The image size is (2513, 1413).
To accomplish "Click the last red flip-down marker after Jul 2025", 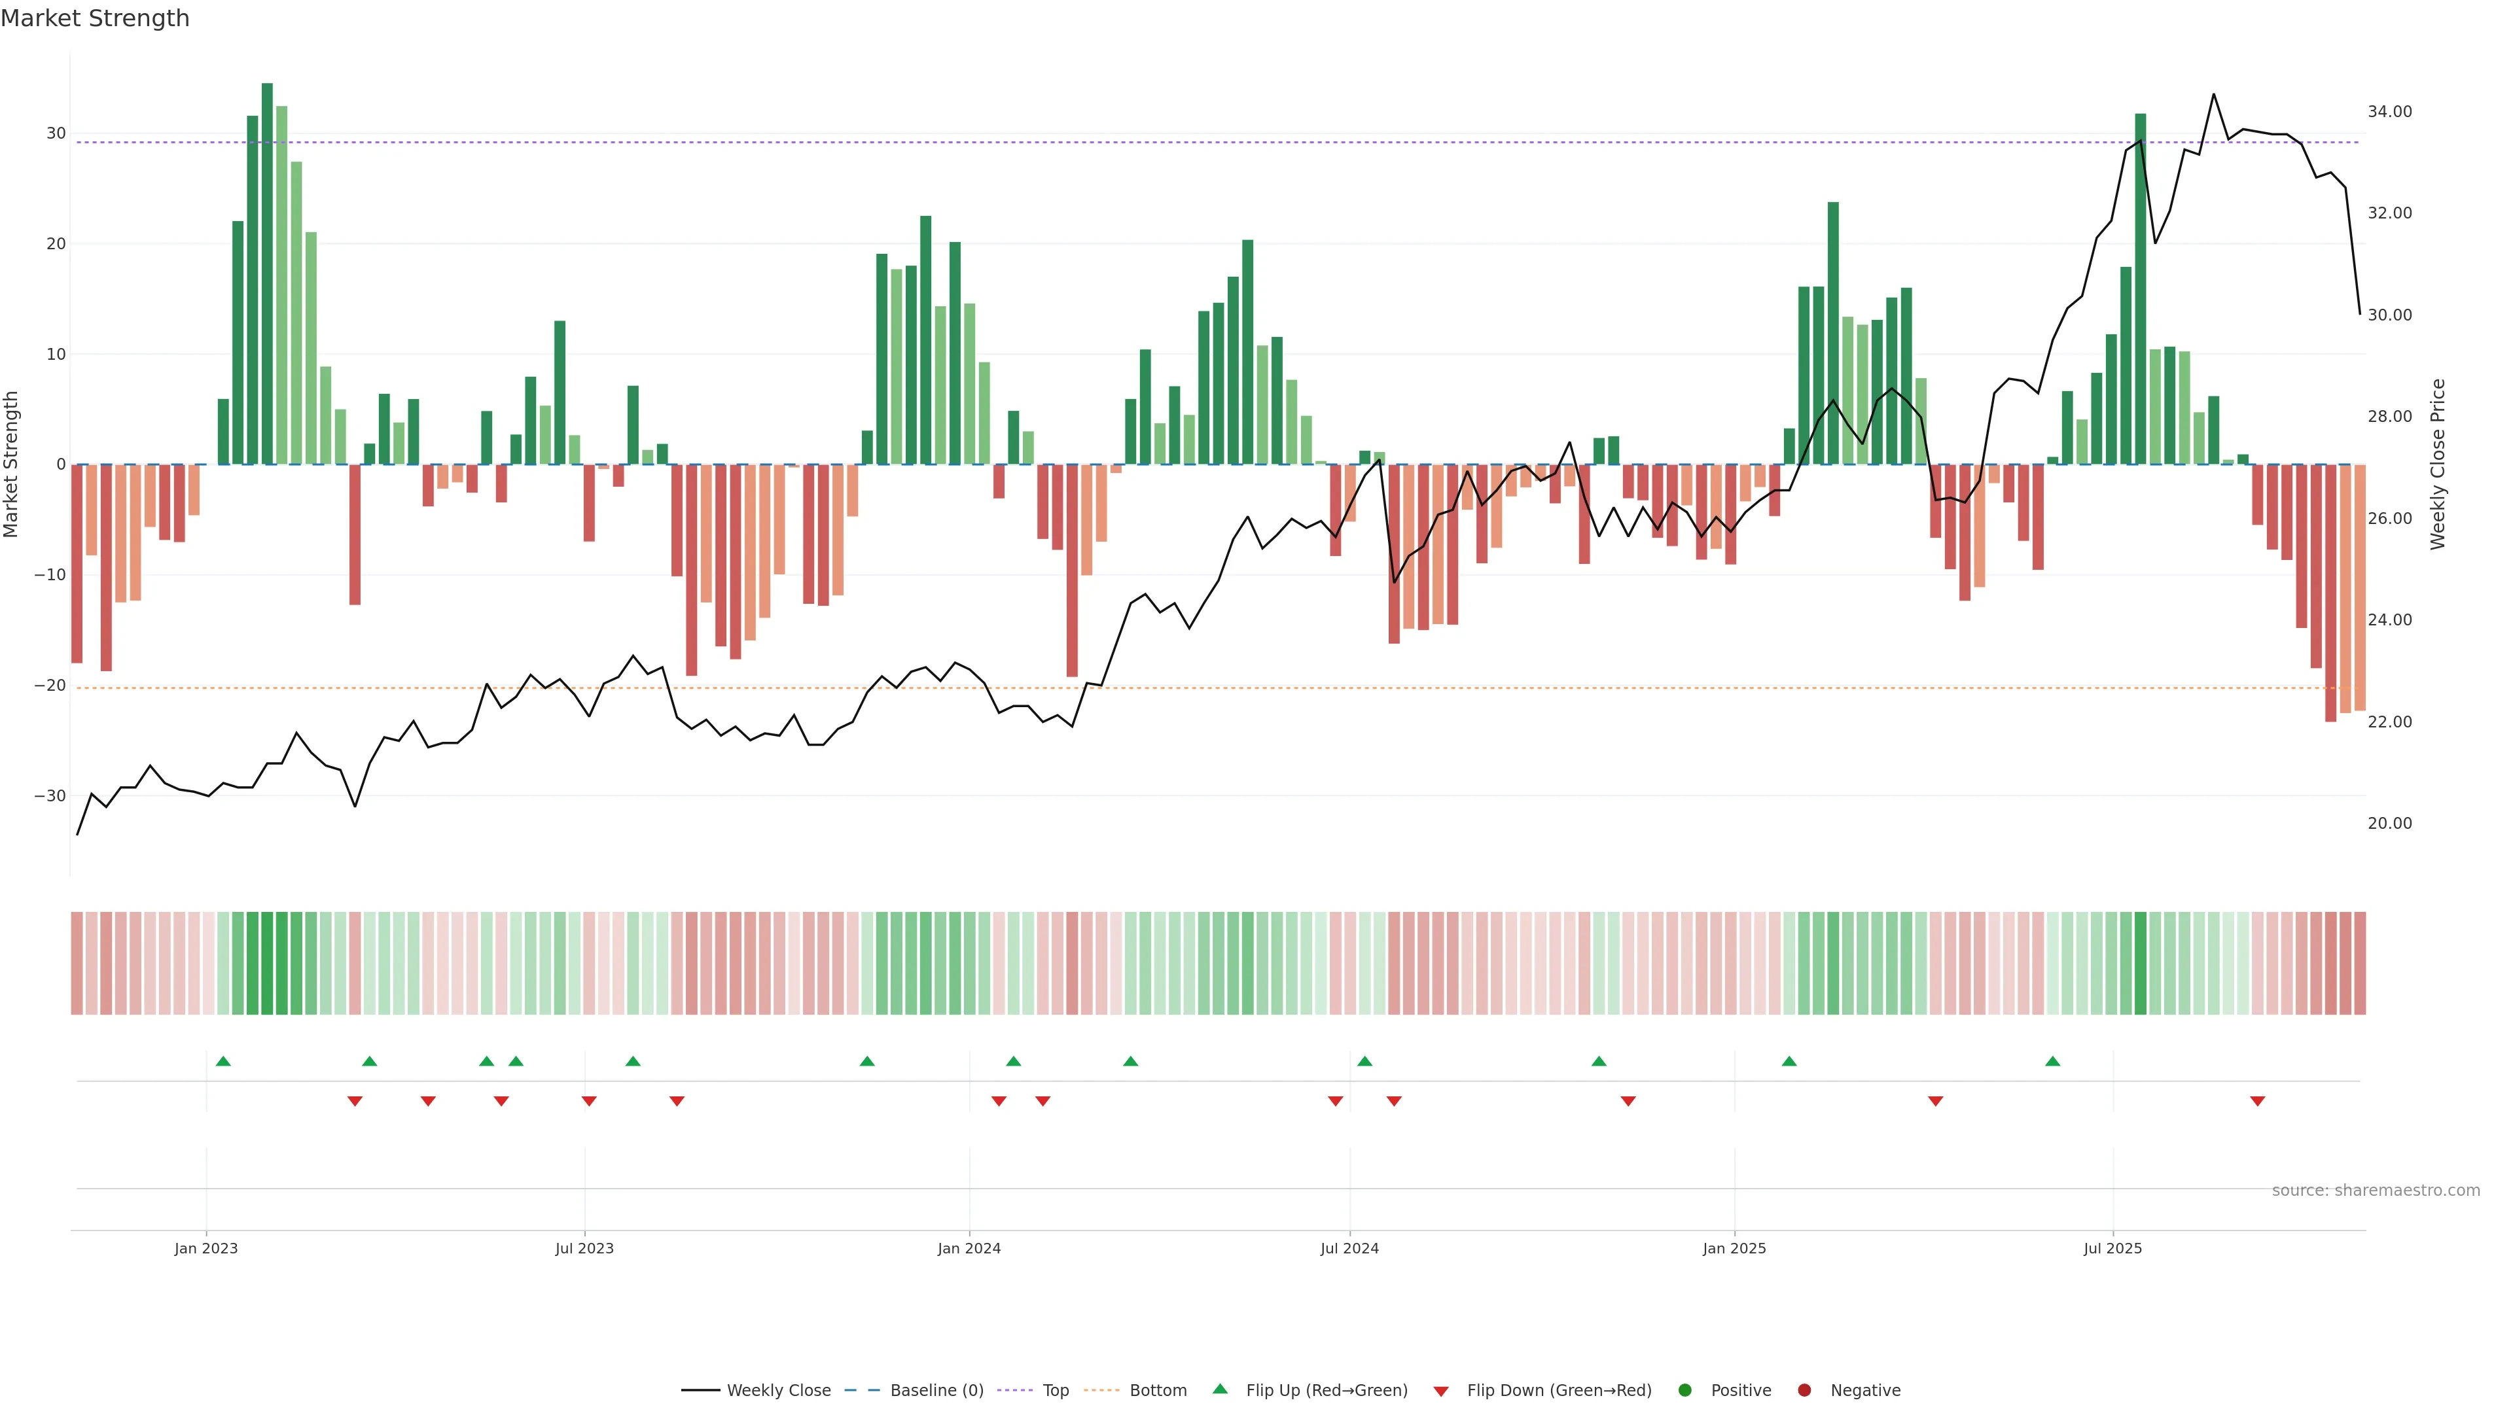I will pyautogui.click(x=2257, y=1101).
